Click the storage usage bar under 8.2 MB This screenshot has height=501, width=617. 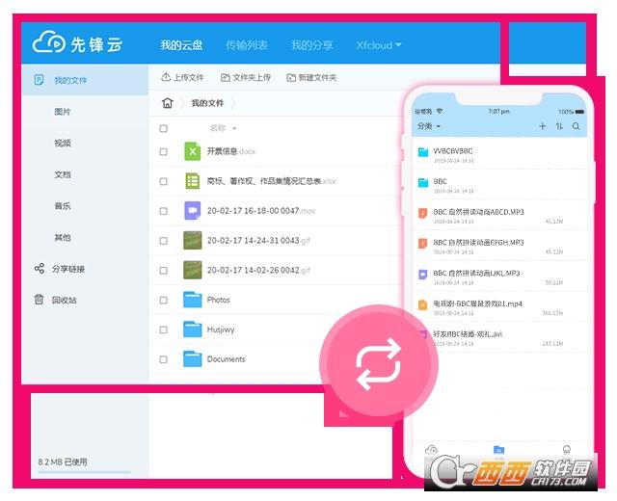coord(84,473)
